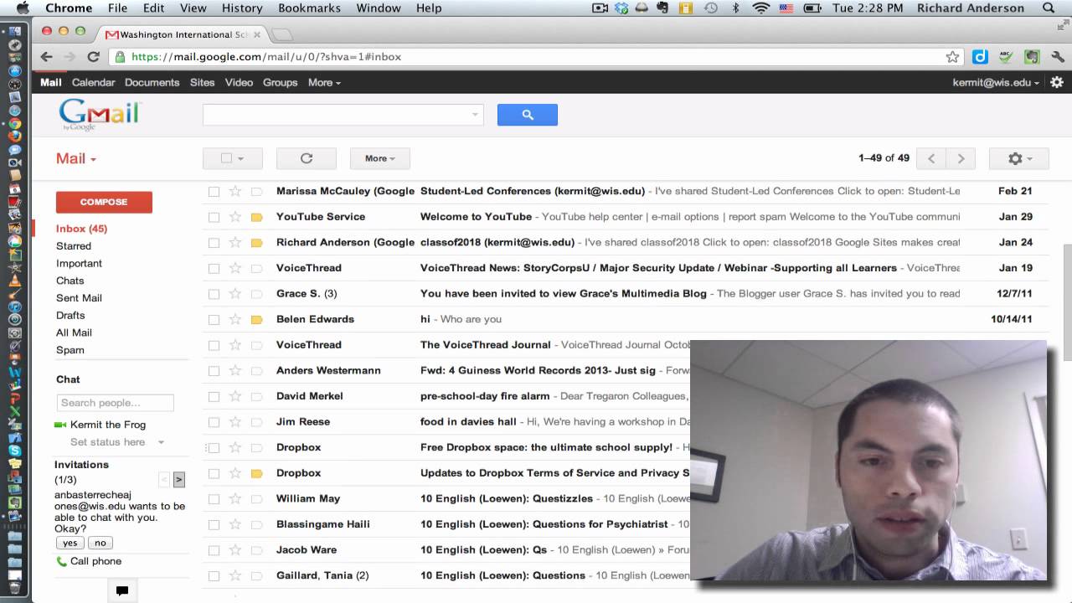Bookmark this page with the star icon
This screenshot has width=1072, height=603.
952,57
